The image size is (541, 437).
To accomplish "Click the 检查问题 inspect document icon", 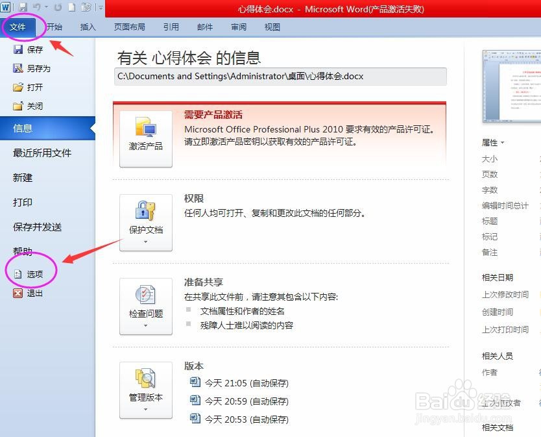I will click(x=145, y=305).
